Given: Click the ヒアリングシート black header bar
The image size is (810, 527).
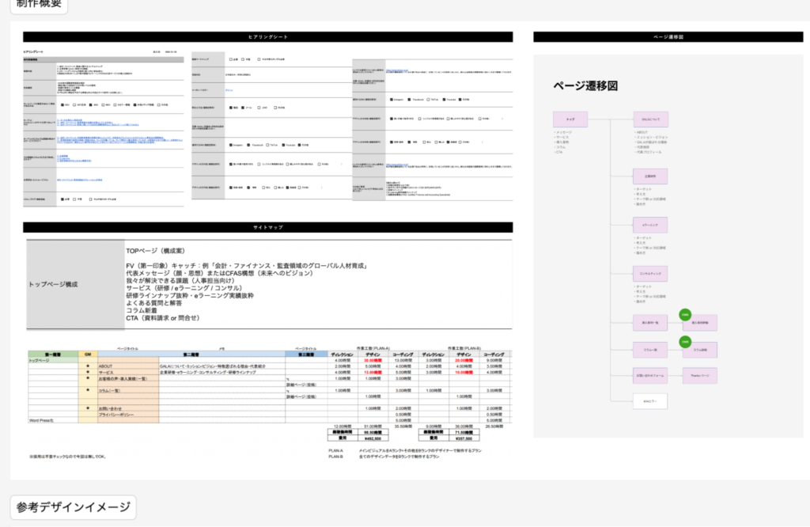Looking at the screenshot, I should (267, 36).
